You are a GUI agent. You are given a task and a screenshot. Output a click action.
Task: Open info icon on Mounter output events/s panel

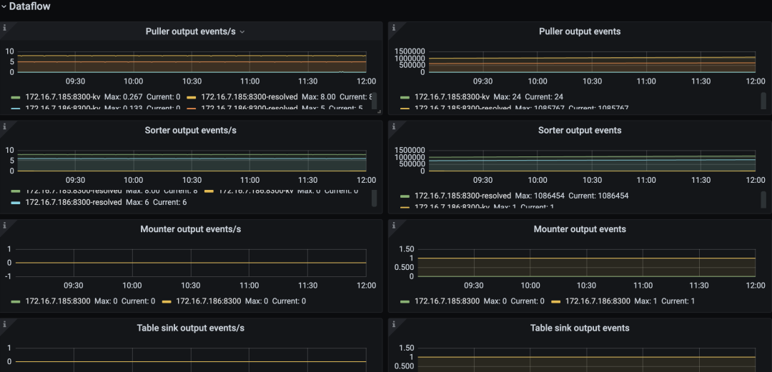coord(4,225)
